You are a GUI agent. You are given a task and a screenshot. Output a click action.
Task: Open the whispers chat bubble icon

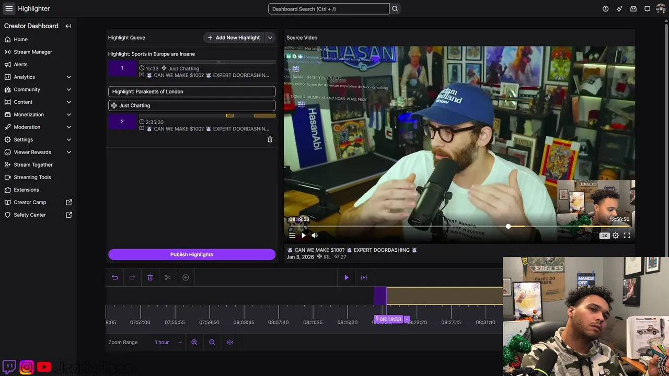click(647, 9)
